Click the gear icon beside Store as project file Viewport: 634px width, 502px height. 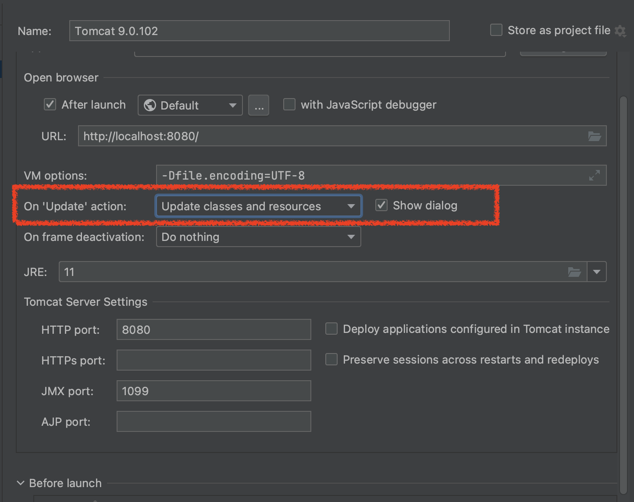620,31
